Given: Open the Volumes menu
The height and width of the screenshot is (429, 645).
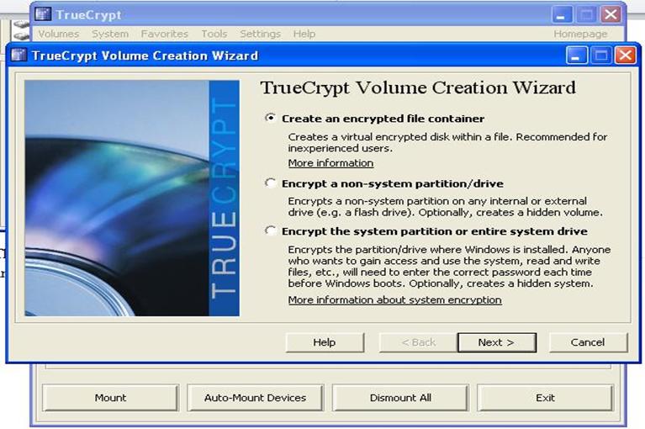Looking at the screenshot, I should [58, 34].
